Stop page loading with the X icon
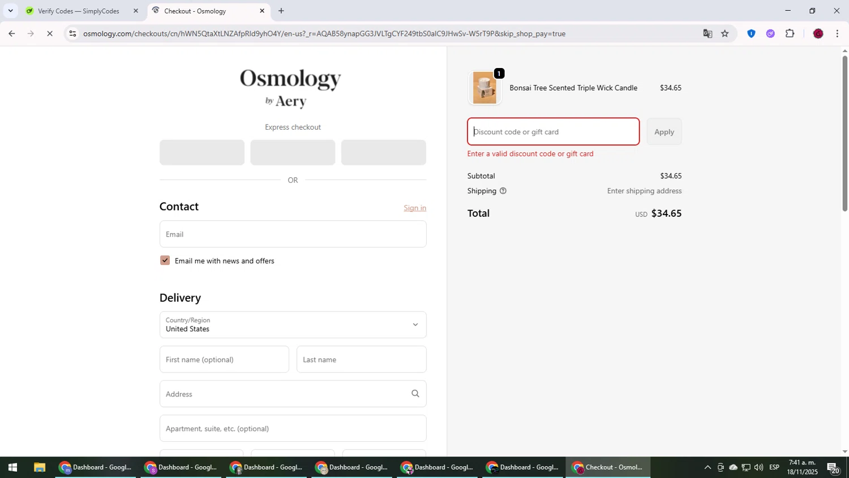Viewport: 849px width, 478px height. click(x=50, y=33)
